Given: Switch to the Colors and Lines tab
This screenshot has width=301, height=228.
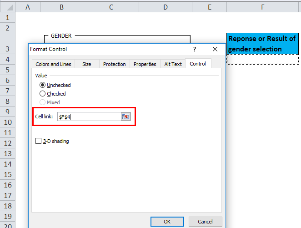Looking at the screenshot, I should coord(53,64).
